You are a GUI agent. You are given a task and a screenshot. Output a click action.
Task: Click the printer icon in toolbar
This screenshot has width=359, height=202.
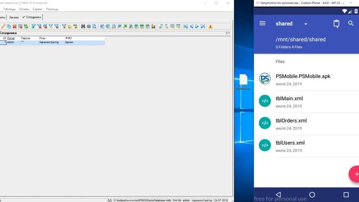pos(89,26)
